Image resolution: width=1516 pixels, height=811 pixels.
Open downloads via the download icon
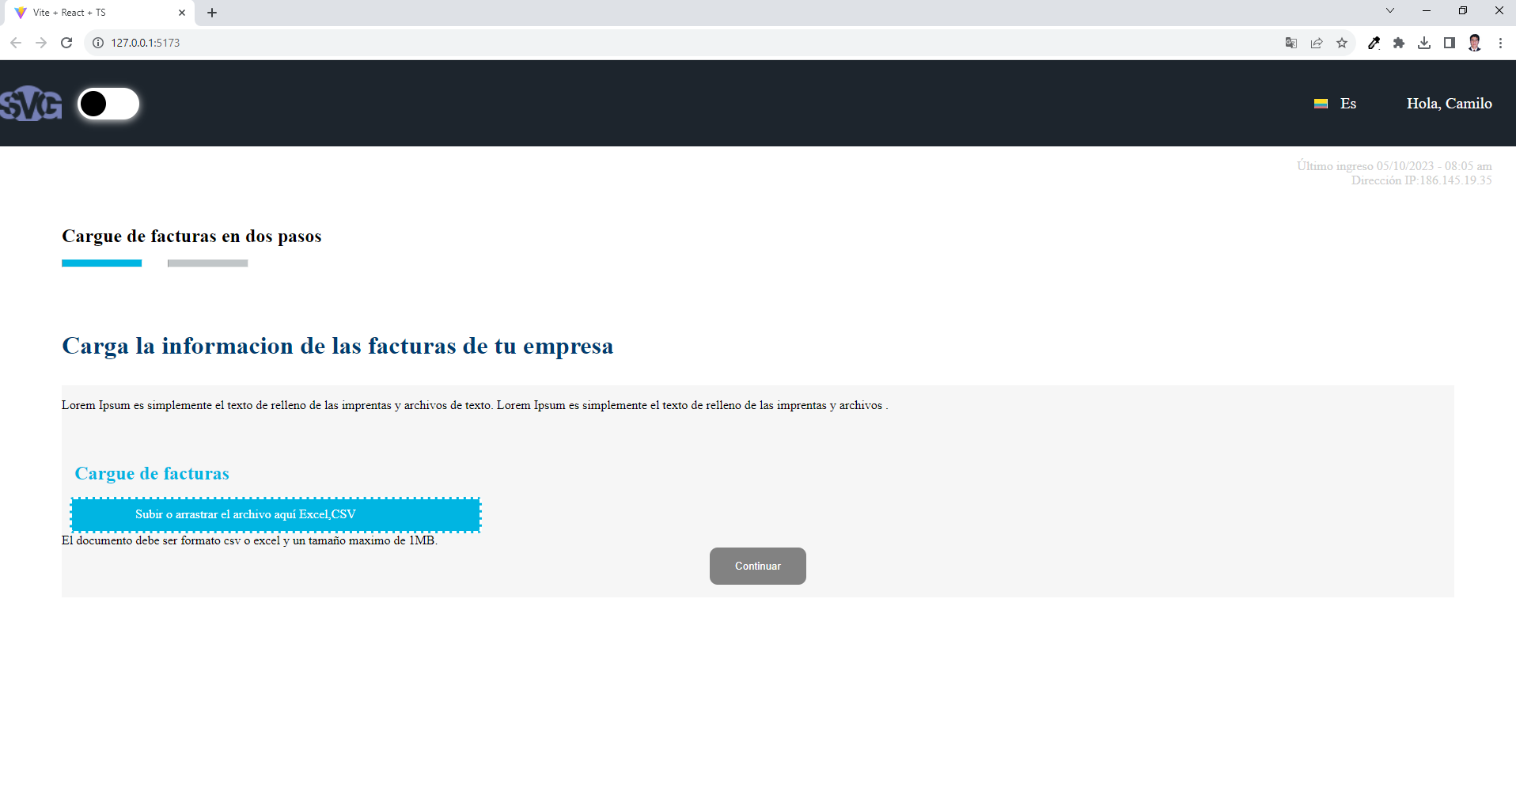(x=1424, y=43)
